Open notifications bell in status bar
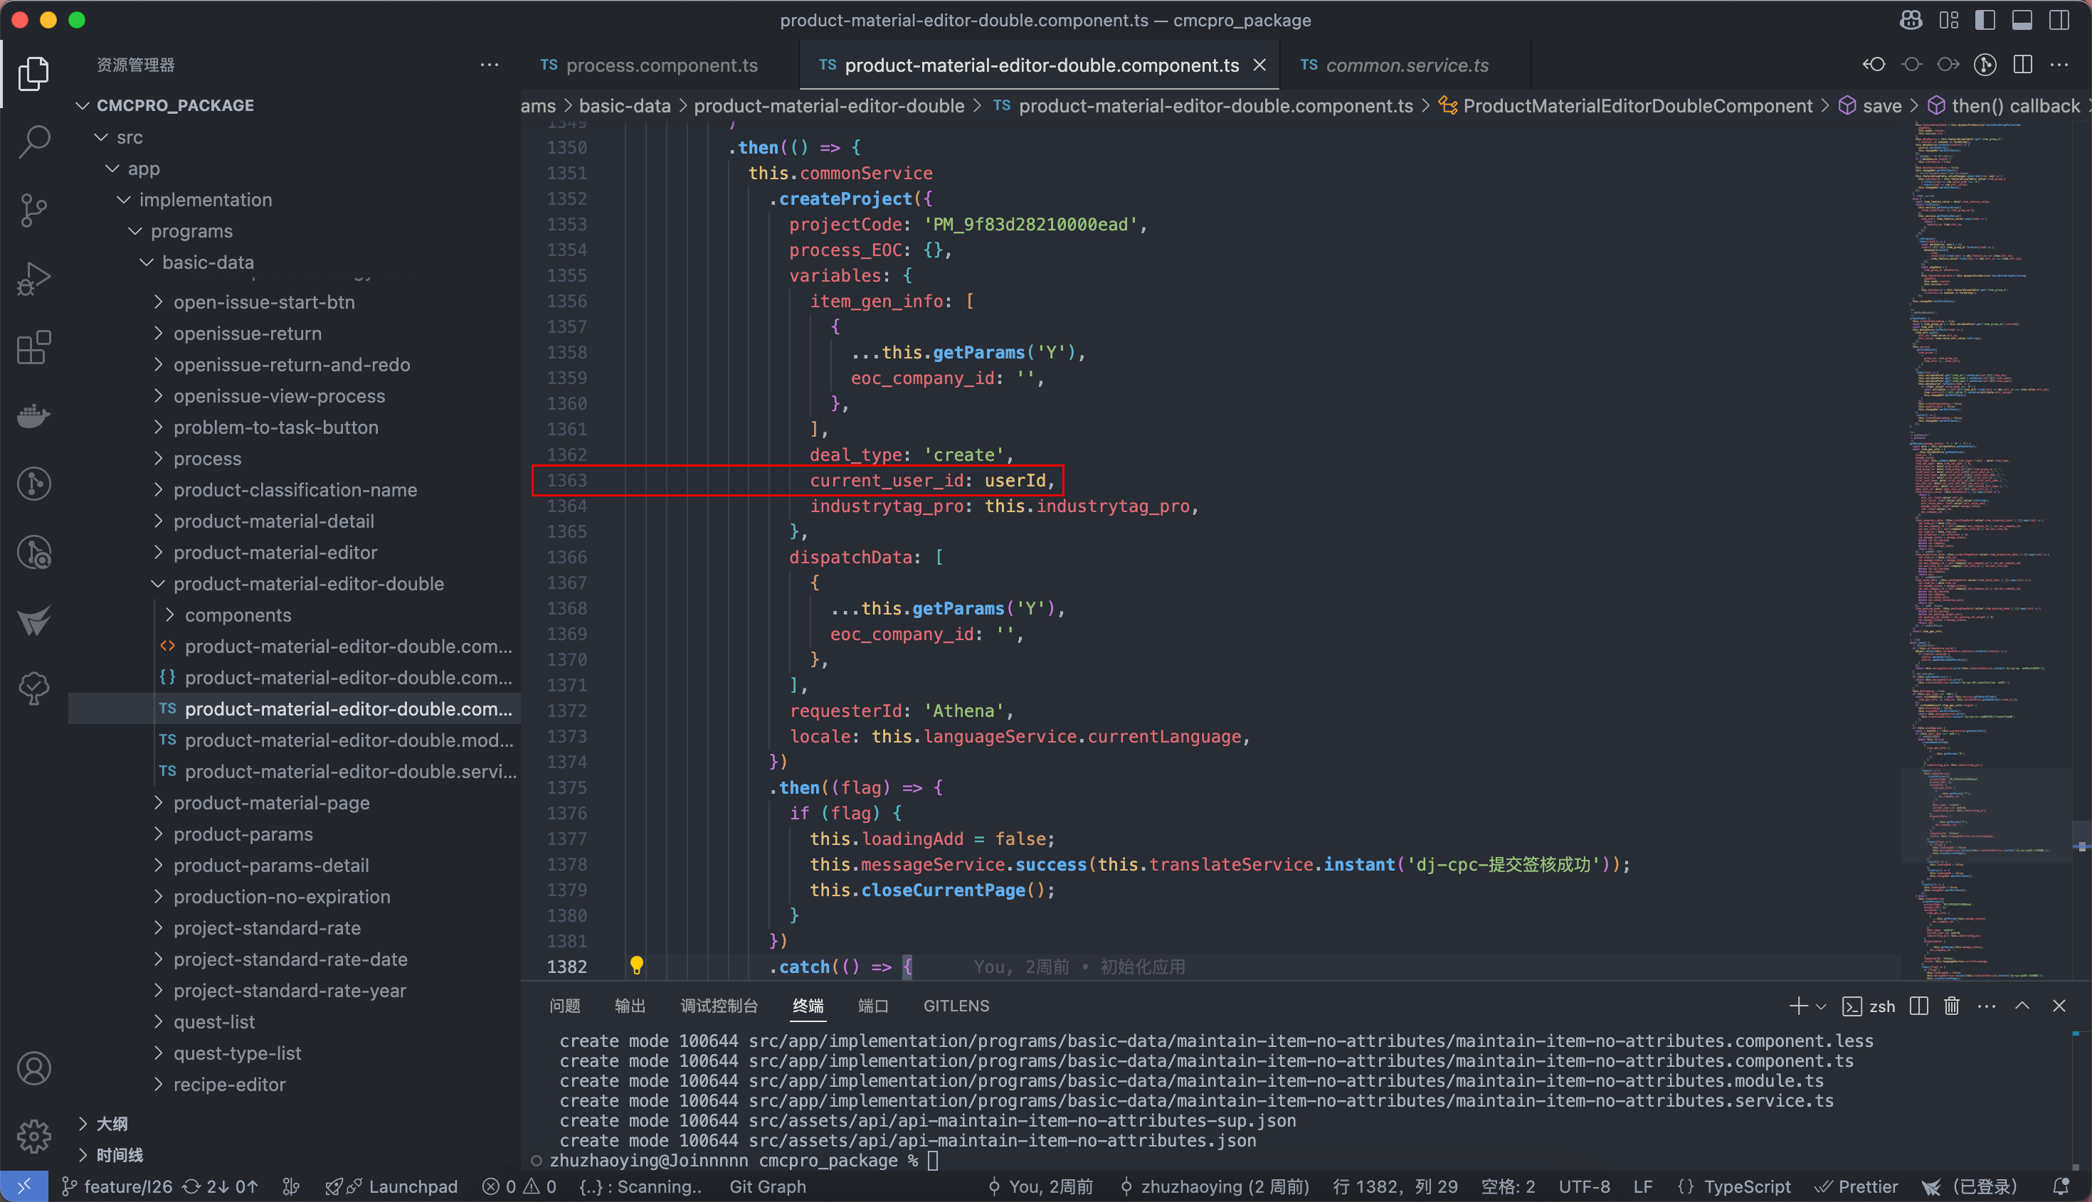 click(2061, 1186)
